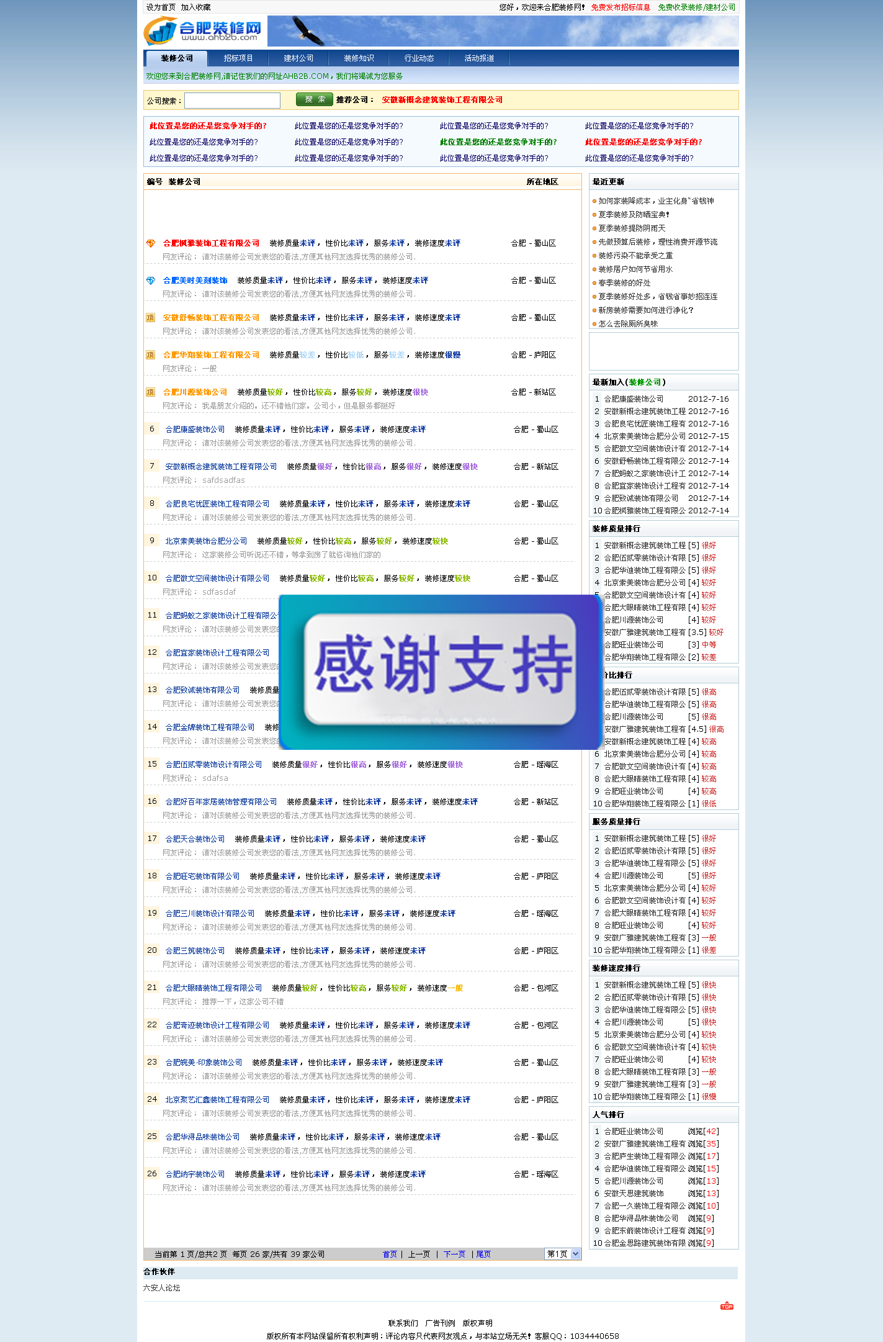Click the 顶 badge beside 安徽舒畅装饰工程有限公司
Image resolution: width=883 pixels, height=1342 pixels.
click(150, 318)
